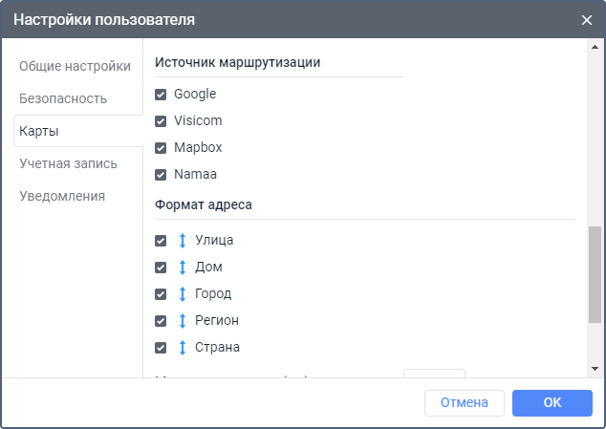
Task: Click the reorder arrow icon beside Дом
Action: pyautogui.click(x=183, y=268)
